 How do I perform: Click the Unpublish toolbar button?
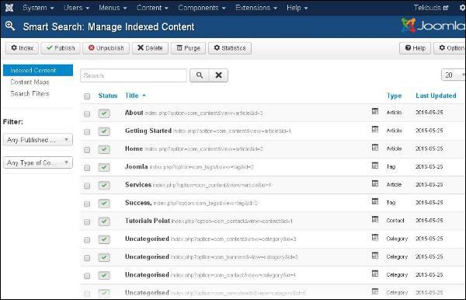(x=106, y=48)
